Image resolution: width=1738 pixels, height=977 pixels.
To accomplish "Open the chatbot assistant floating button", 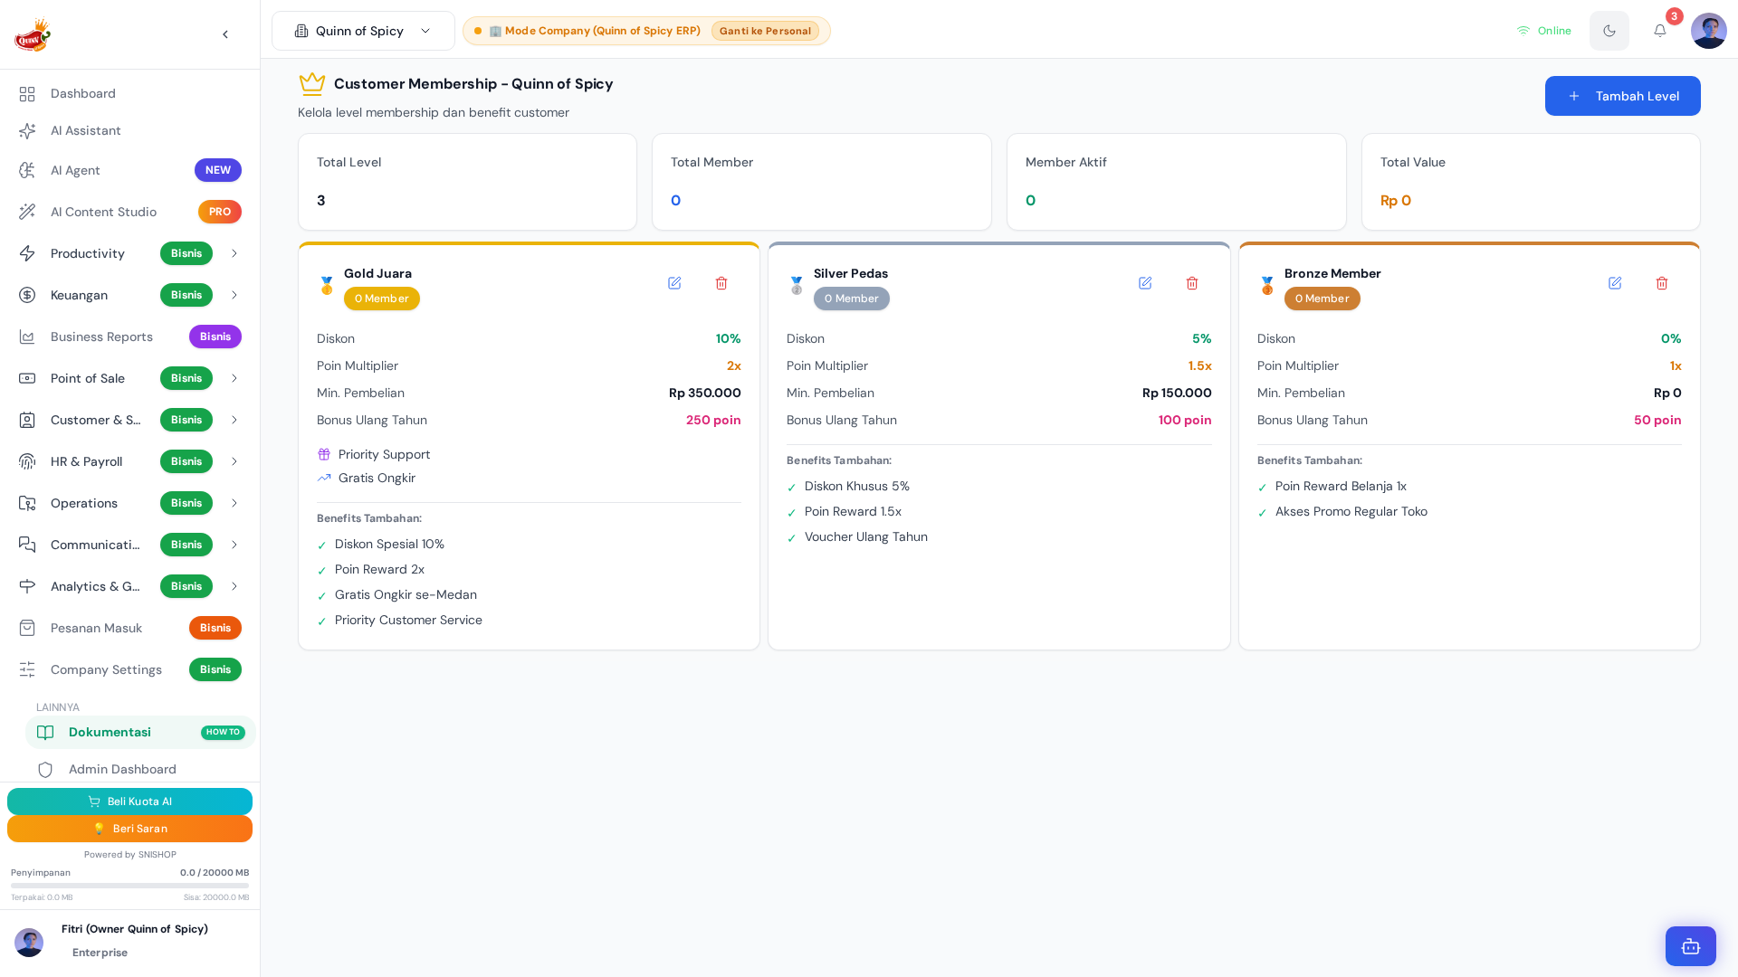I will pyautogui.click(x=1691, y=946).
